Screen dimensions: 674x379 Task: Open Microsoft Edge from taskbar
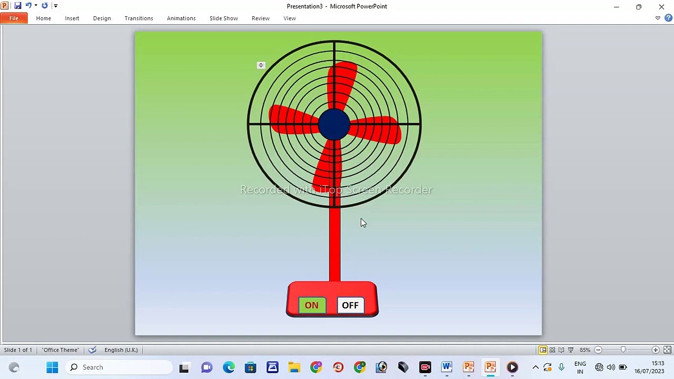tap(229, 367)
